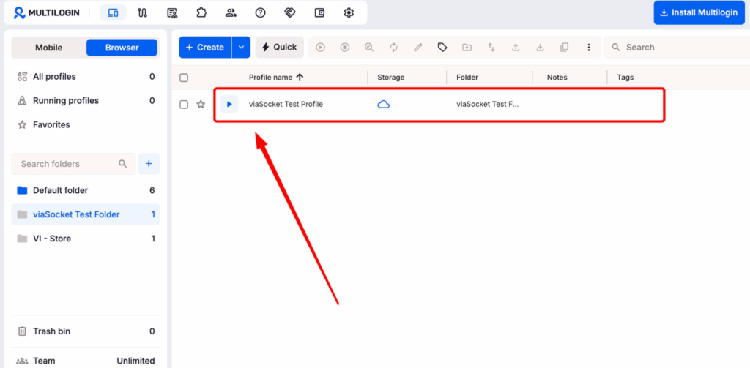This screenshot has width=750, height=368.
Task: Click the cloud storage icon of viaSocket Test Profile
Action: point(384,104)
